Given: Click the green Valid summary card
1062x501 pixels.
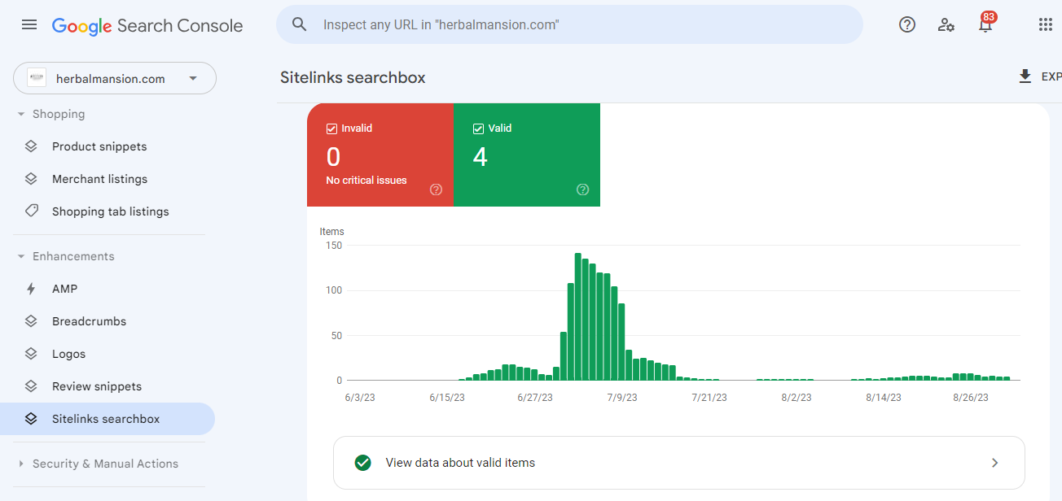Looking at the screenshot, I should (x=527, y=155).
